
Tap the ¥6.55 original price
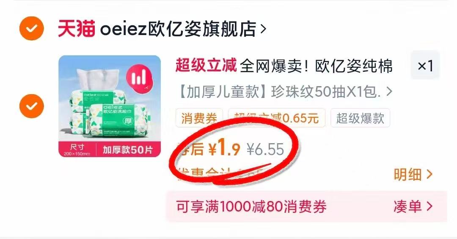tap(265, 149)
